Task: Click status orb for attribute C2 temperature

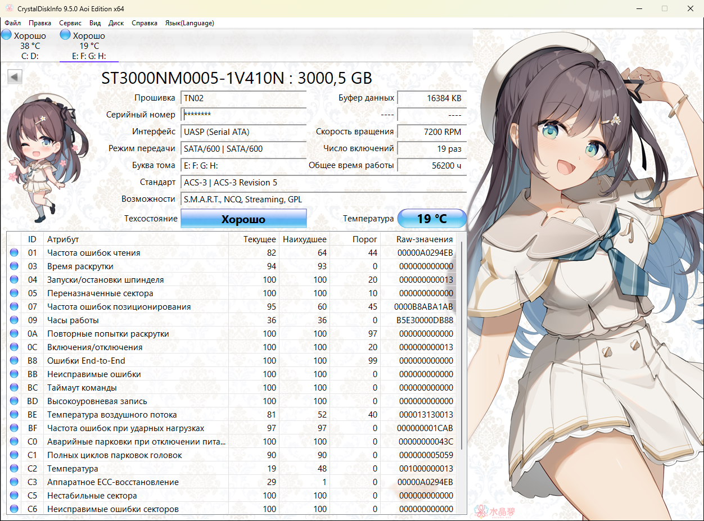Action: point(14,469)
